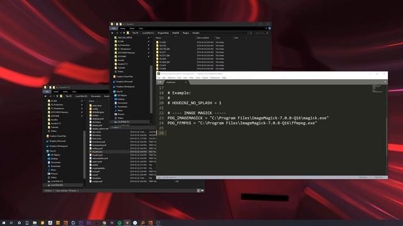Click the '# HOUDINI_NO_SPLASH = 1' comment line
The height and width of the screenshot is (226, 403).
(195, 103)
